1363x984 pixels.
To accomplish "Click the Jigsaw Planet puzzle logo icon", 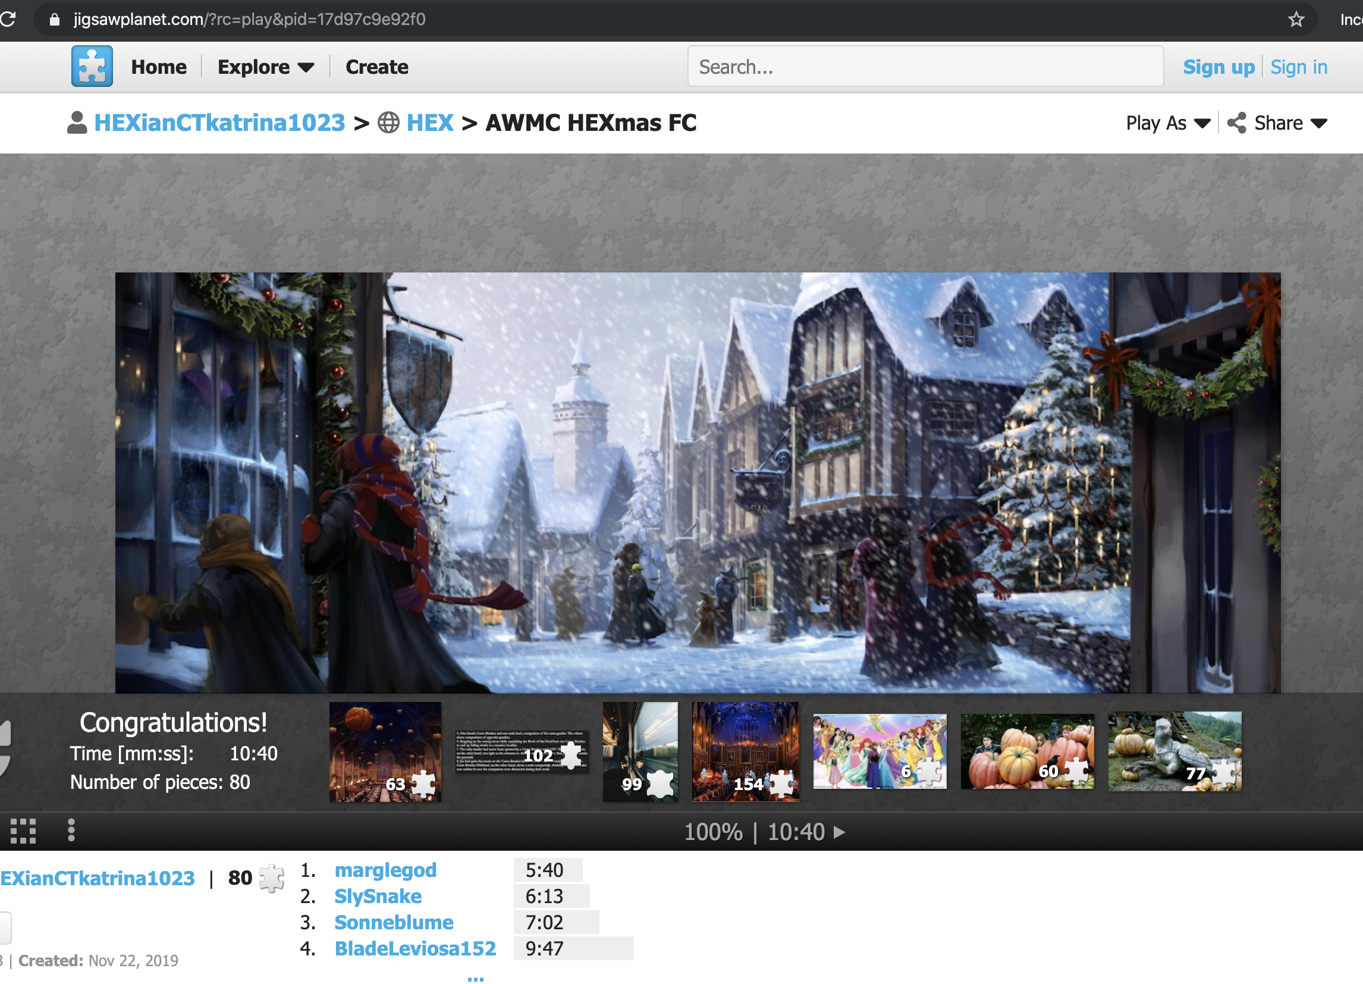I will point(92,66).
